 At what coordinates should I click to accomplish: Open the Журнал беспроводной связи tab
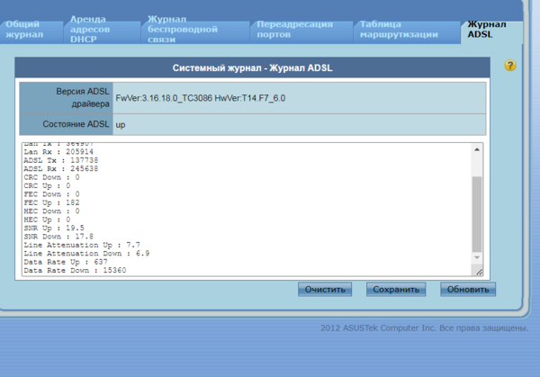(196, 32)
